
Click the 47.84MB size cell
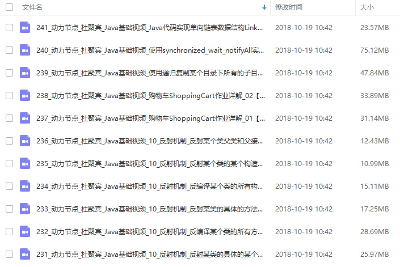374,73
